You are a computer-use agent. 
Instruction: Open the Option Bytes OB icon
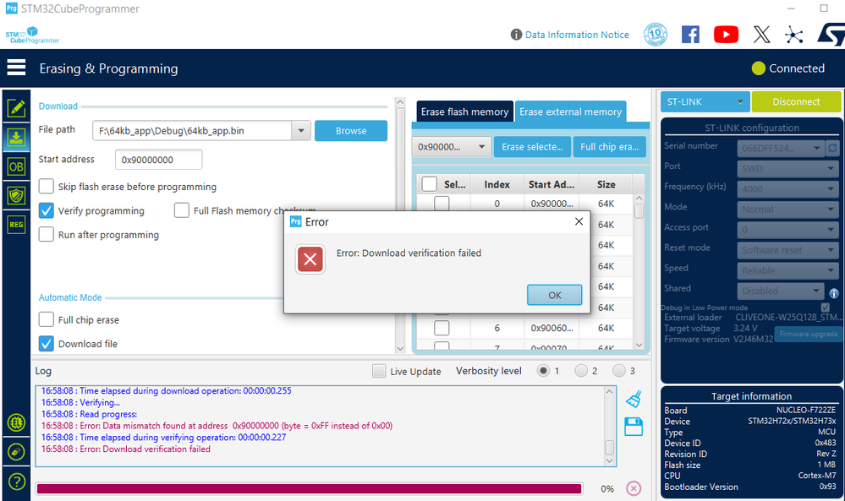(x=16, y=166)
